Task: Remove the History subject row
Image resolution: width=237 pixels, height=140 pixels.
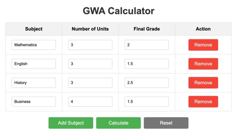Action: (203, 83)
